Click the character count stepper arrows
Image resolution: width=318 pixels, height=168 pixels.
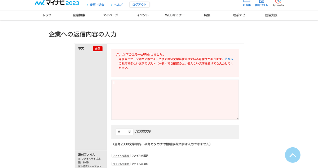click(130, 131)
